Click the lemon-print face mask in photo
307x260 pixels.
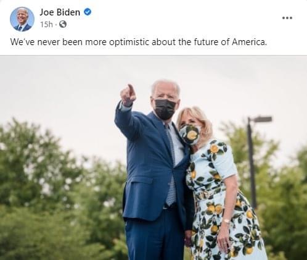click(x=190, y=135)
